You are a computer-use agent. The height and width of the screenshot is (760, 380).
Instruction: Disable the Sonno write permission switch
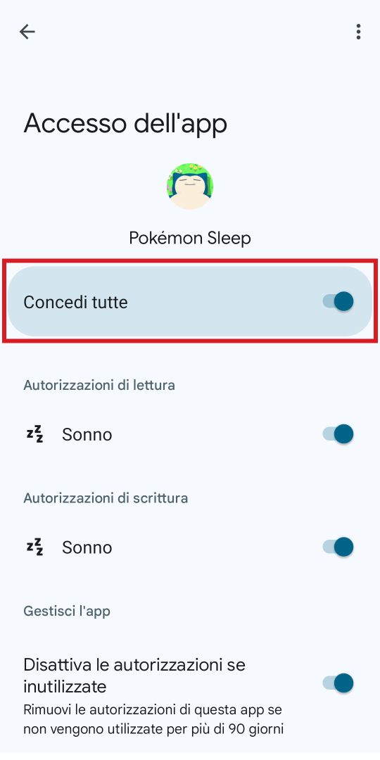coord(338,547)
